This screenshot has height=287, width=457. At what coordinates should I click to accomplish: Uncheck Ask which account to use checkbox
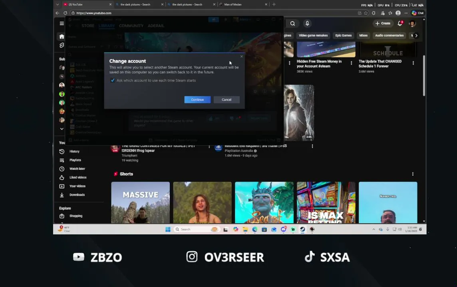[113, 80]
